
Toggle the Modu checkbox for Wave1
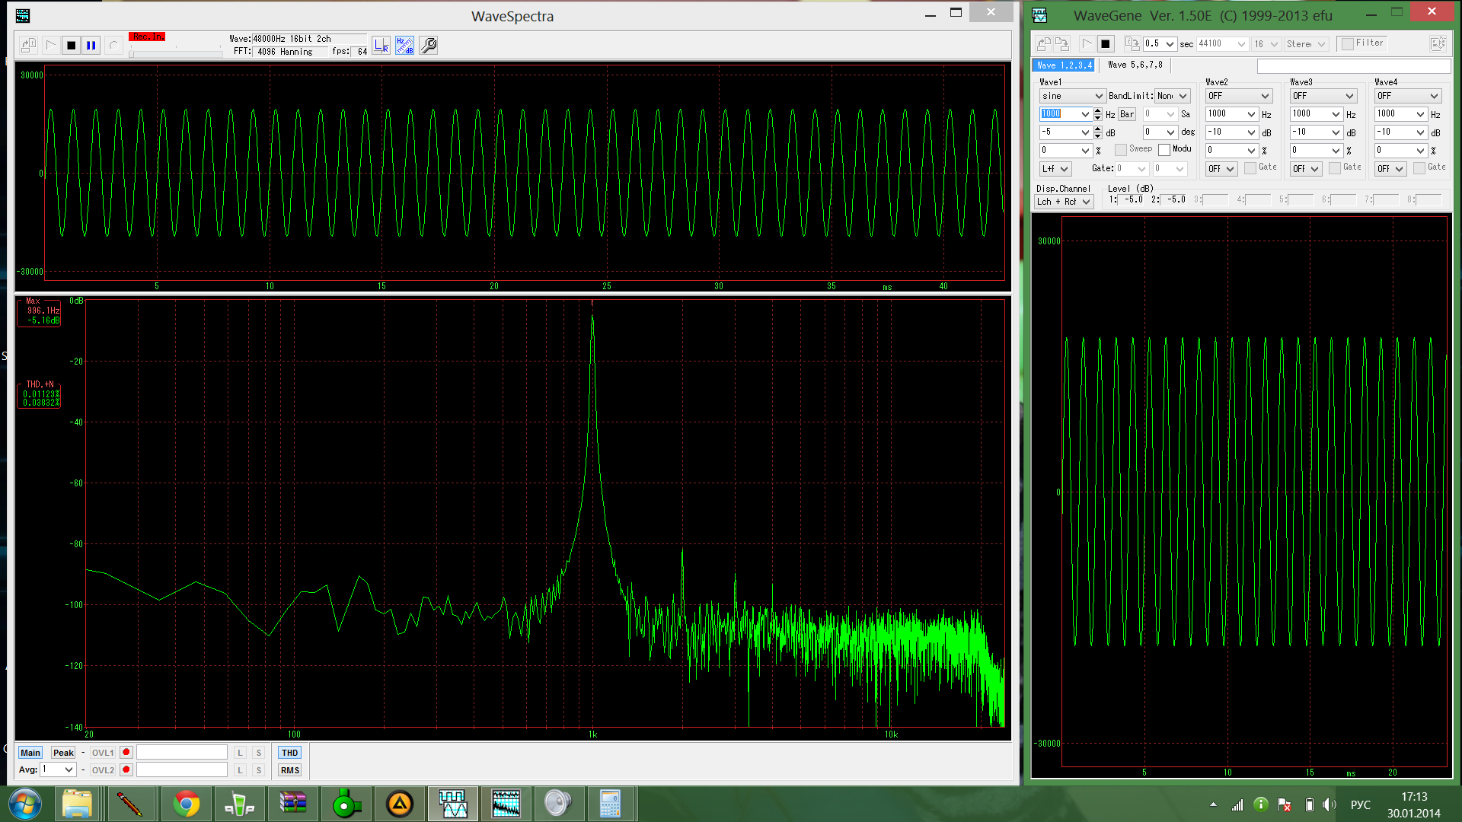click(x=1164, y=150)
